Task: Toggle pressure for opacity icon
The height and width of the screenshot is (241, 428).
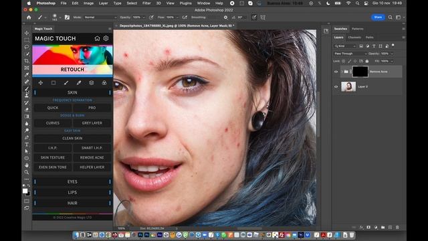Action: point(151,17)
